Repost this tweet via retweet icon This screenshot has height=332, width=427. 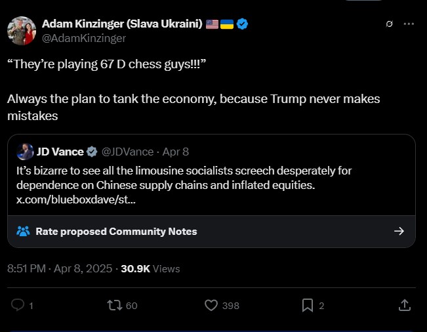(113, 305)
